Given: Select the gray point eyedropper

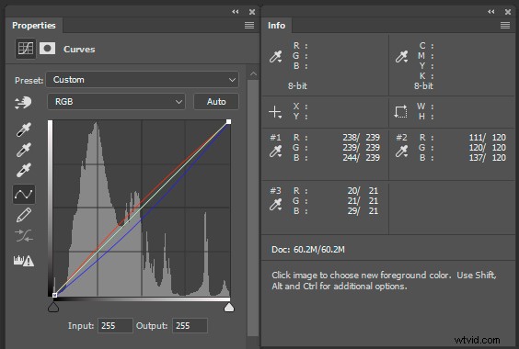Looking at the screenshot, I should (24, 150).
